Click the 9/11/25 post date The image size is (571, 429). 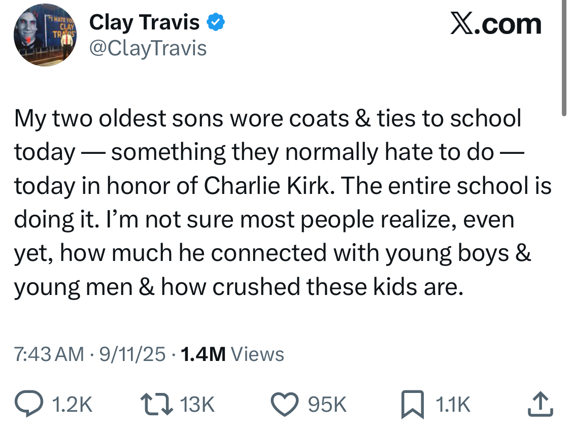pos(132,354)
